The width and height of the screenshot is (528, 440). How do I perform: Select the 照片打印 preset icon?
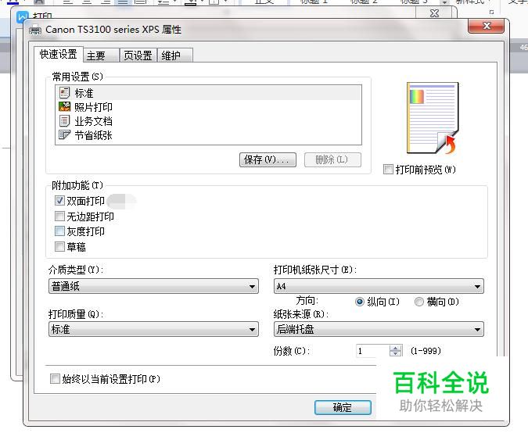pyautogui.click(x=64, y=106)
